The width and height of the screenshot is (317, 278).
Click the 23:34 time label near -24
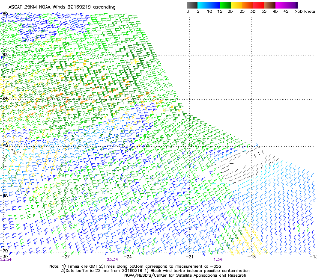point(113,260)
